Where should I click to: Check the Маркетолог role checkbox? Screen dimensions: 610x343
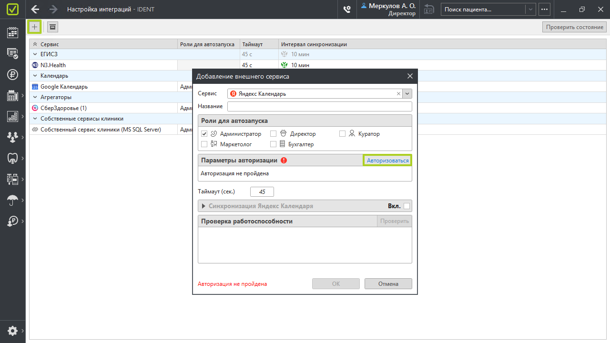pos(204,144)
